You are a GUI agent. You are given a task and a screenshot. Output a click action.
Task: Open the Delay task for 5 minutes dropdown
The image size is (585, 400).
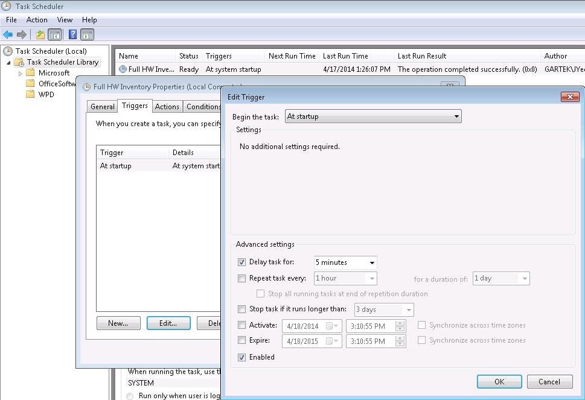point(345,262)
